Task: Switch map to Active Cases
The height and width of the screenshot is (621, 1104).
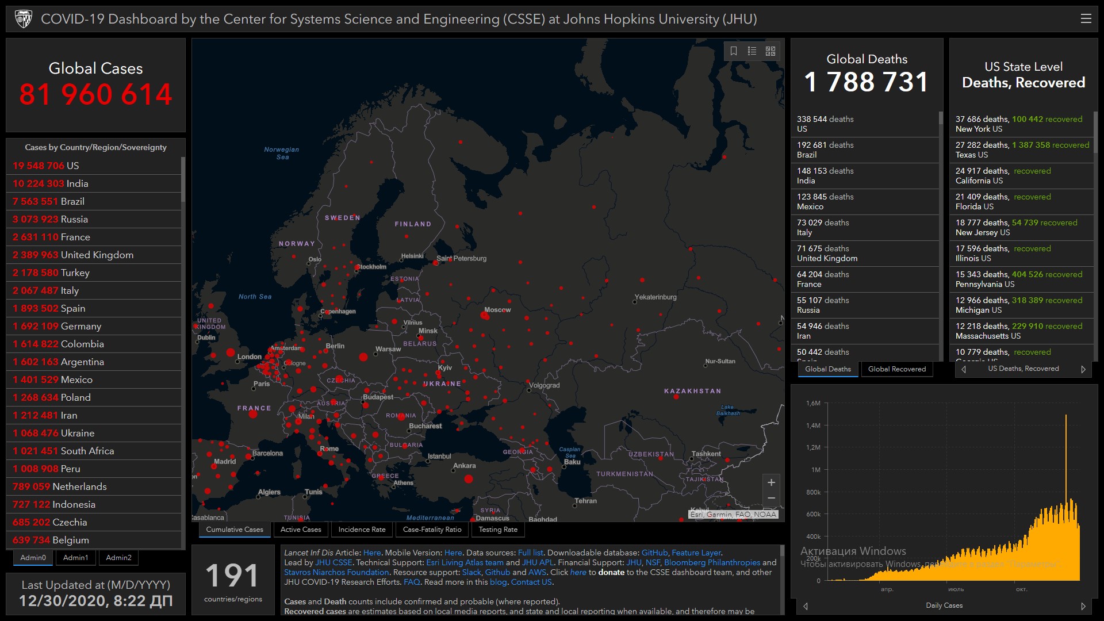Action: [x=301, y=530]
